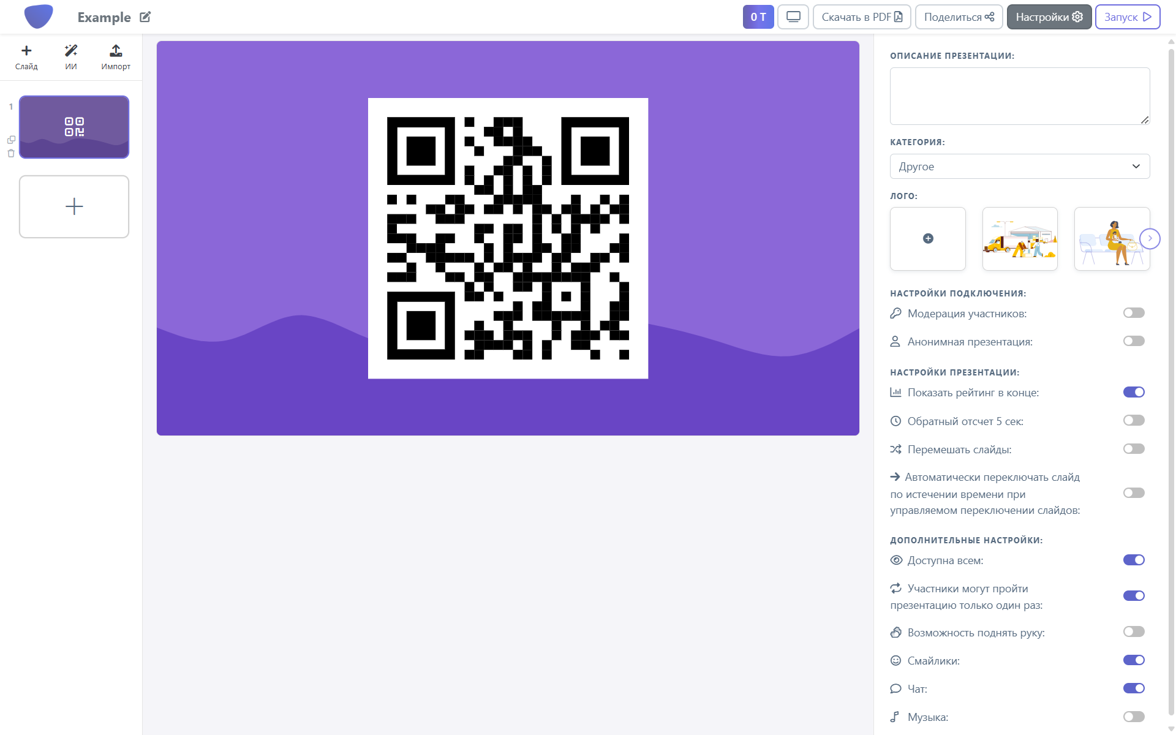1176x735 pixels.
Task: Toggle automatic slide switching on timeout
Action: tap(1134, 493)
